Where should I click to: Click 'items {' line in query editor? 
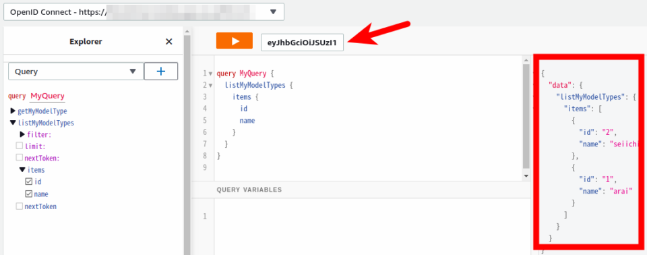(245, 97)
